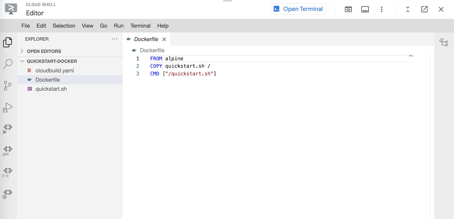Open the Explorer files icon in activity bar

(x=8, y=42)
